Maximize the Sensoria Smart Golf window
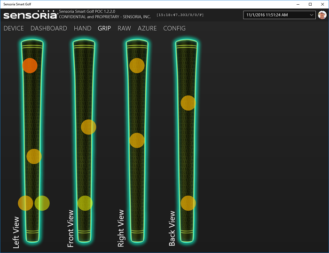 [x=310, y=4]
